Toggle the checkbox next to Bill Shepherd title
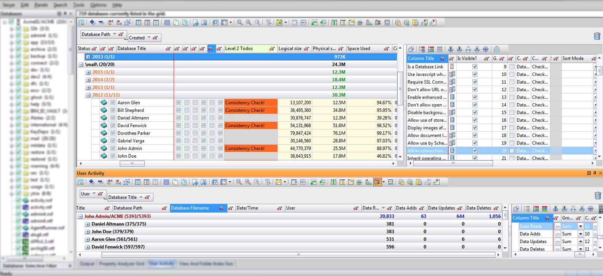Screen dimensions: 603x276 coord(113,110)
